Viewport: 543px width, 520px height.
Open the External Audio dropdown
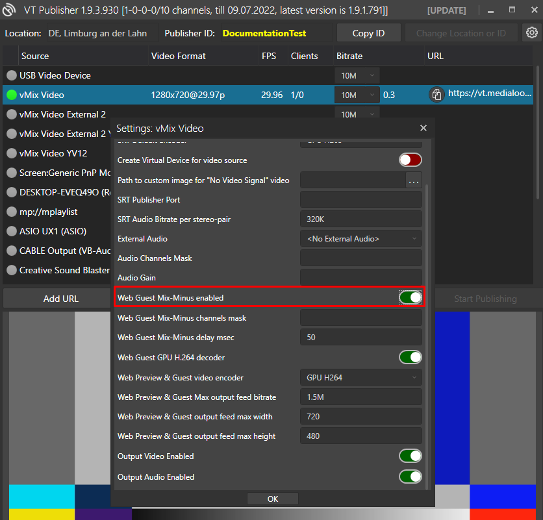(x=360, y=239)
